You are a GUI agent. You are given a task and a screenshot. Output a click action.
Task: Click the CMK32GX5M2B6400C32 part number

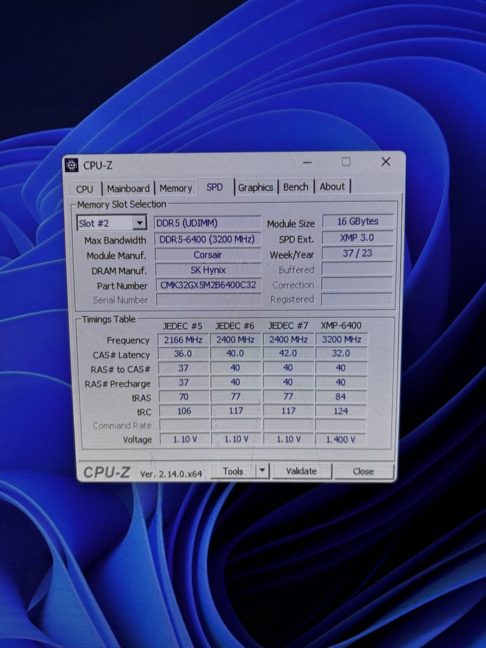point(208,284)
